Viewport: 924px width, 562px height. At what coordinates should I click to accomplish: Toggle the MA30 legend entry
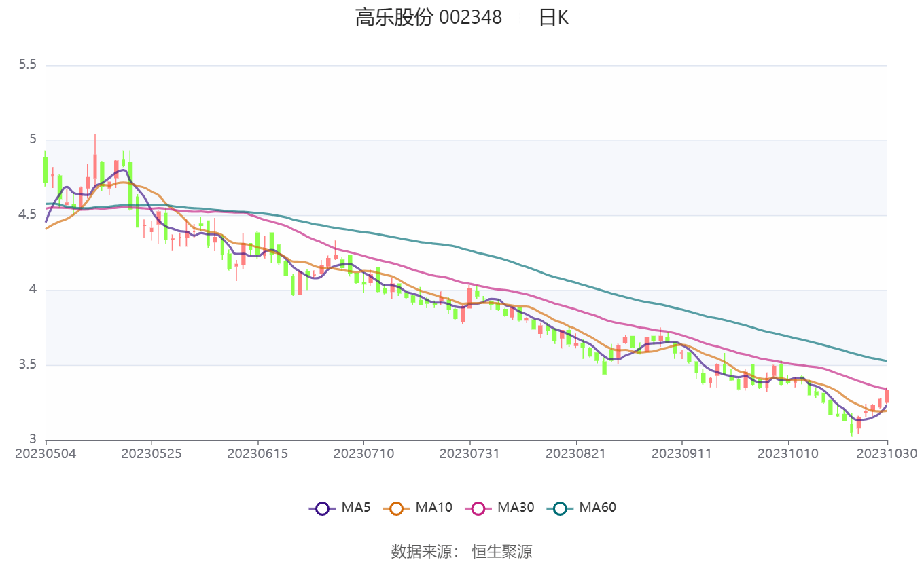coord(499,507)
